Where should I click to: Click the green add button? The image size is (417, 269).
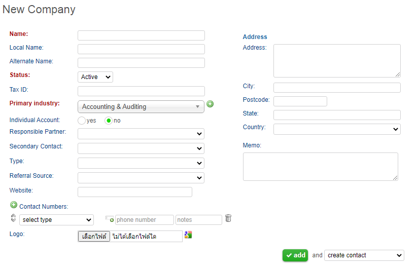click(x=295, y=255)
